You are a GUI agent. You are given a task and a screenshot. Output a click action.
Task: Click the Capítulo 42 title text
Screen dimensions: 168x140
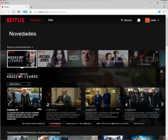[x=91, y=110]
